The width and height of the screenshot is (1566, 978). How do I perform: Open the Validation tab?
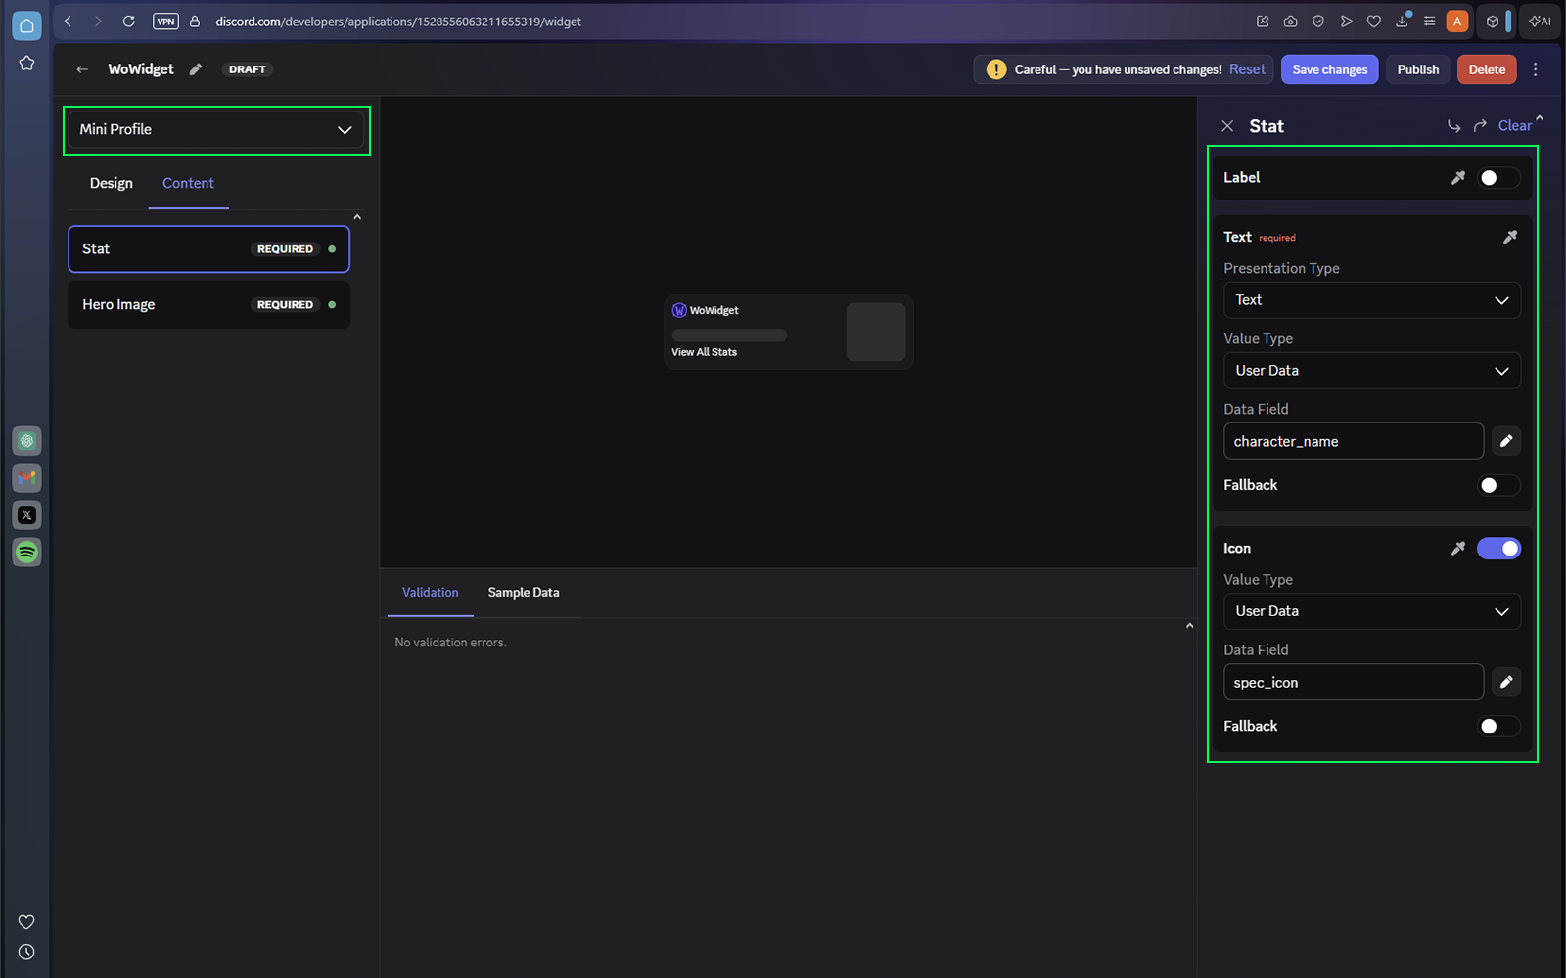[430, 593]
